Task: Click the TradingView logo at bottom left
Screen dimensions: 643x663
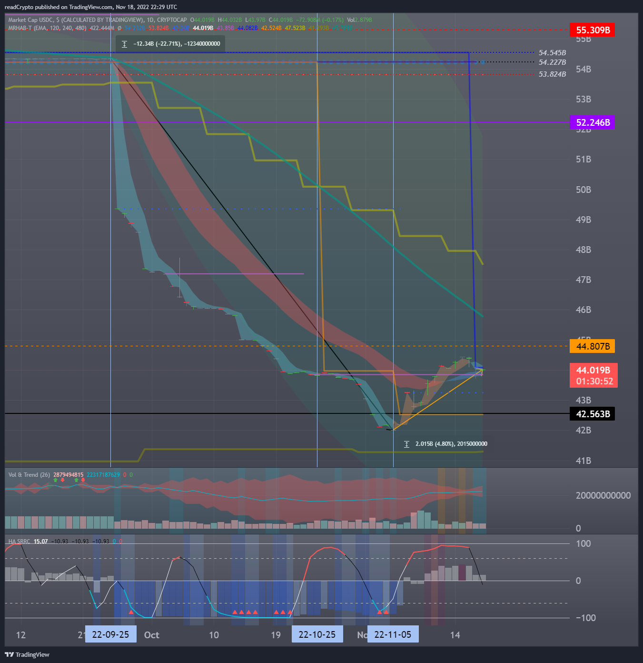Action: click(x=27, y=654)
